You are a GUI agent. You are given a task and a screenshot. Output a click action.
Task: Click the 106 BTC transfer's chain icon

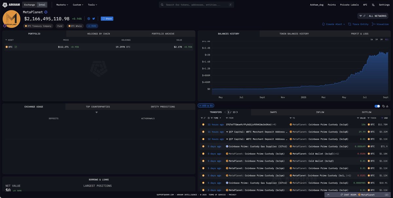[203, 125]
